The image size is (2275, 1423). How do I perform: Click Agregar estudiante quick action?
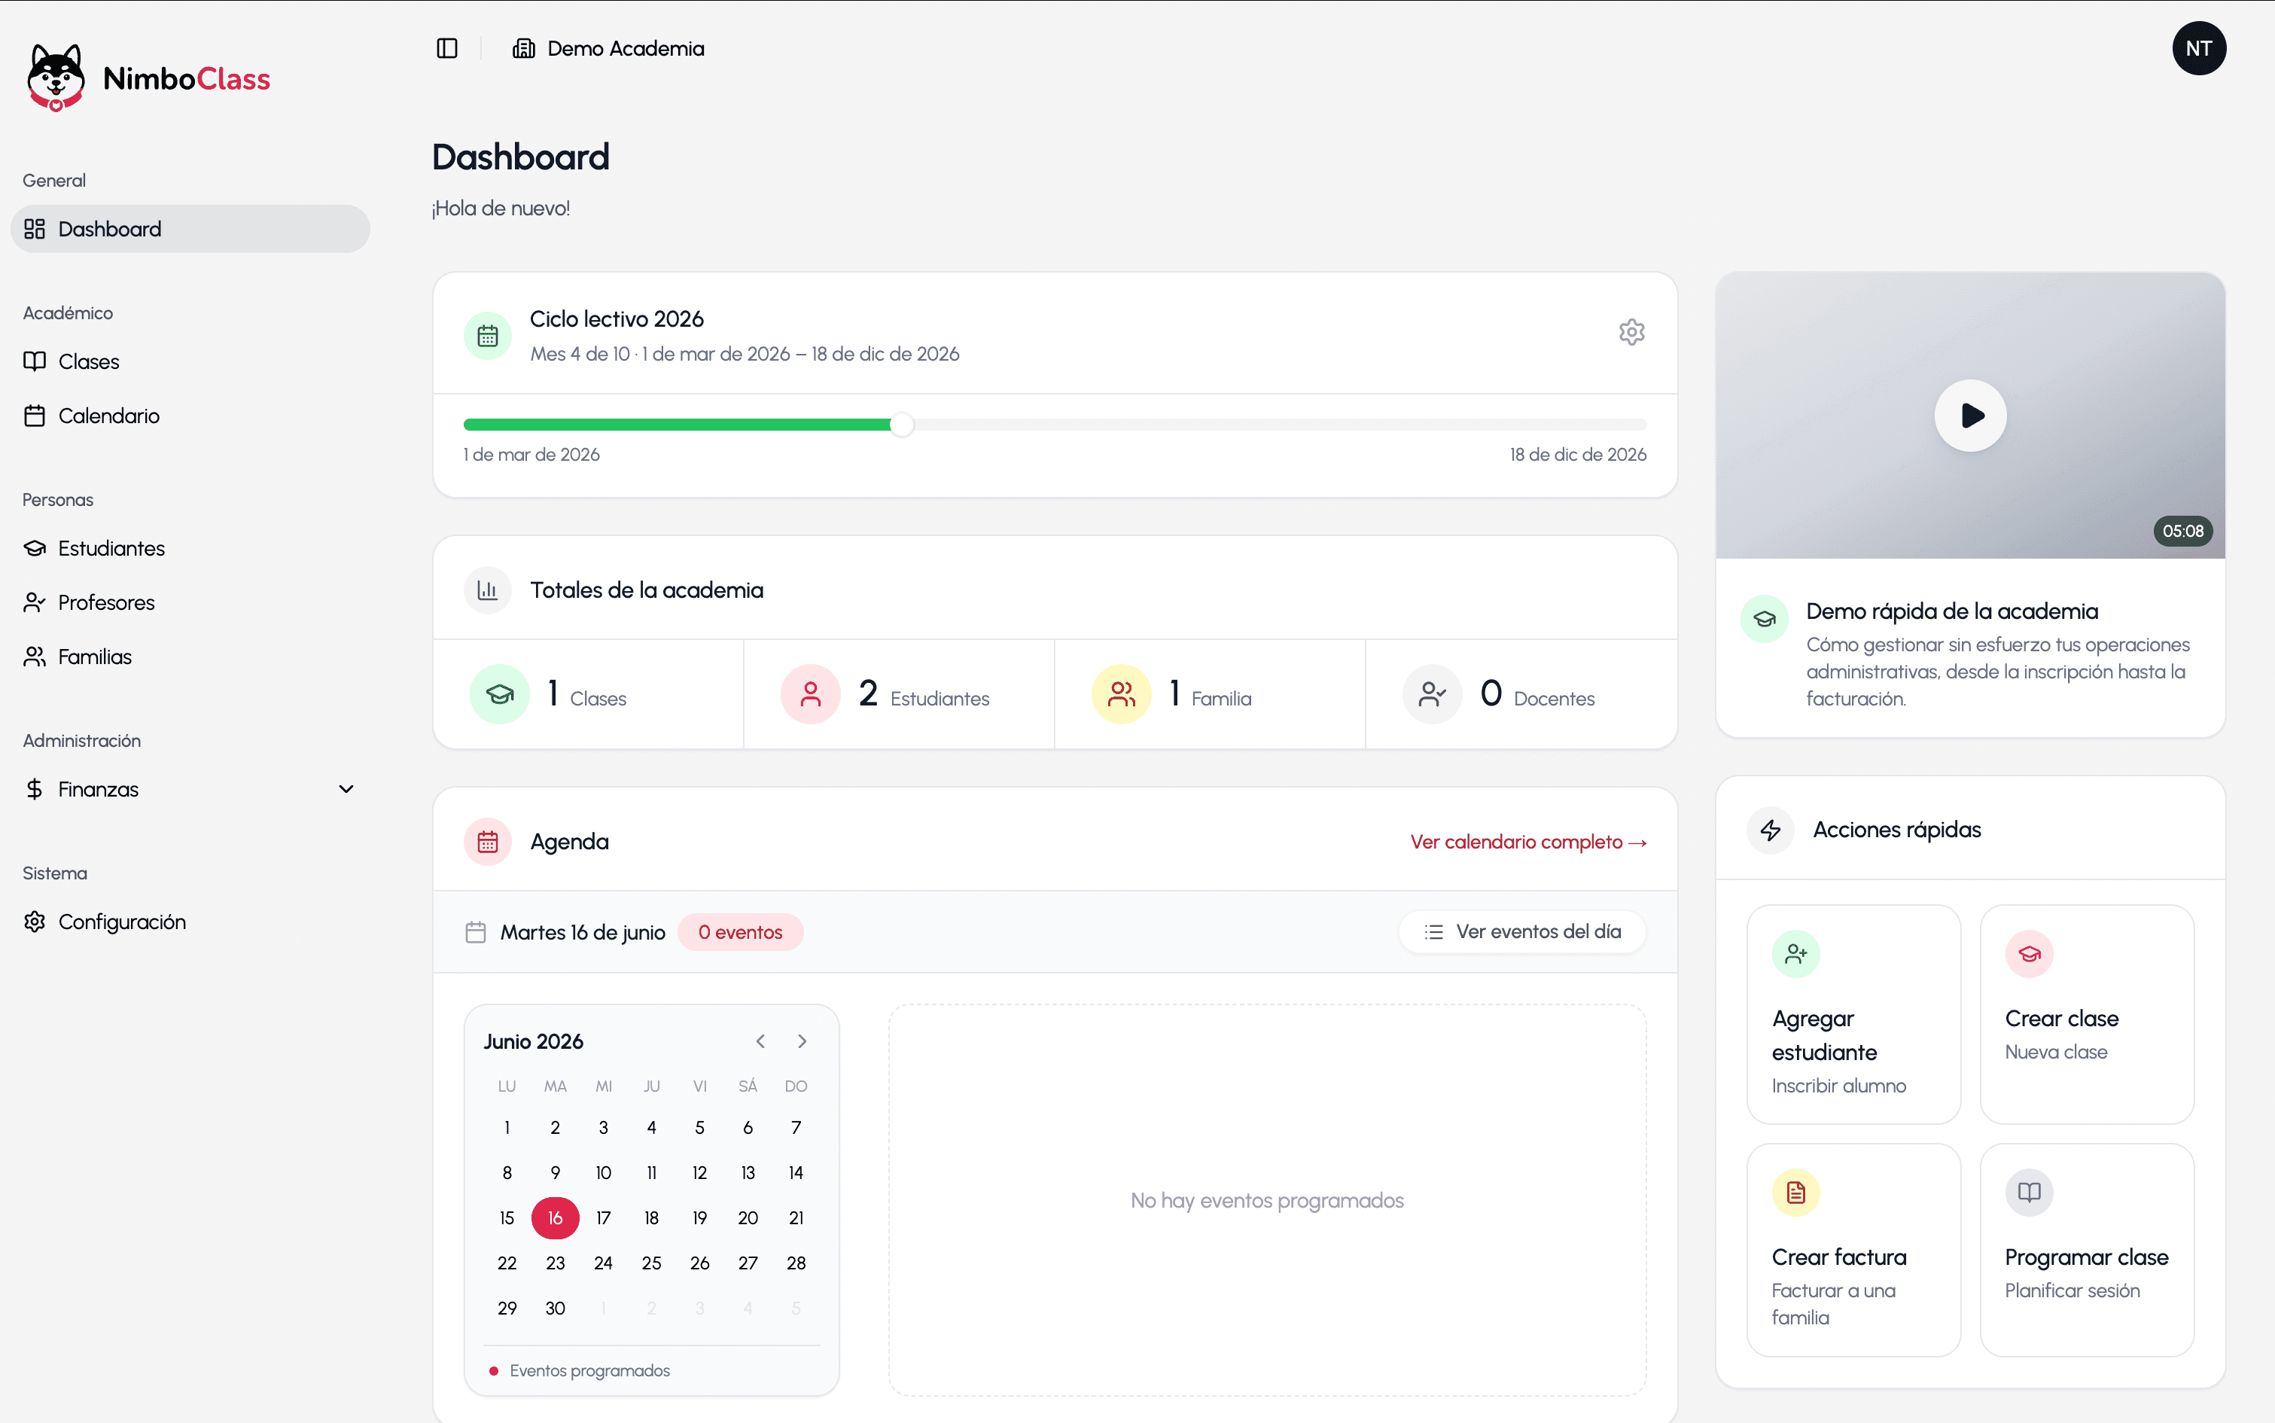click(1853, 1013)
